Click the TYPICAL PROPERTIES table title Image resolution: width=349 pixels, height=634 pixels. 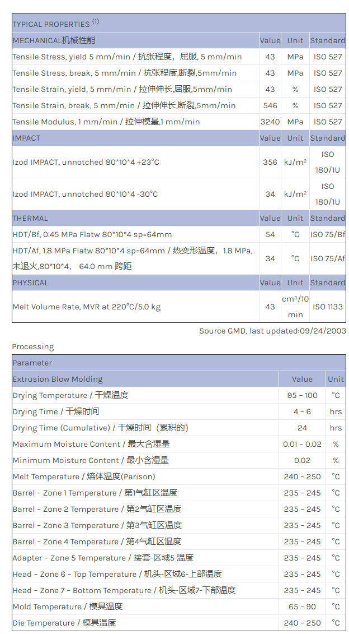pos(55,24)
